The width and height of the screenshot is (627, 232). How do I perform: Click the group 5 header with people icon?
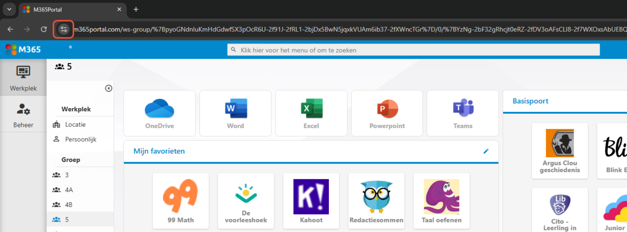(63, 67)
